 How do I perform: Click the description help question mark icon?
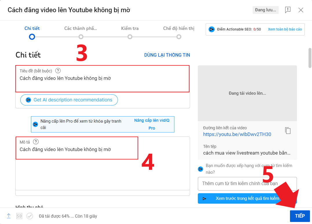[x=36, y=142]
